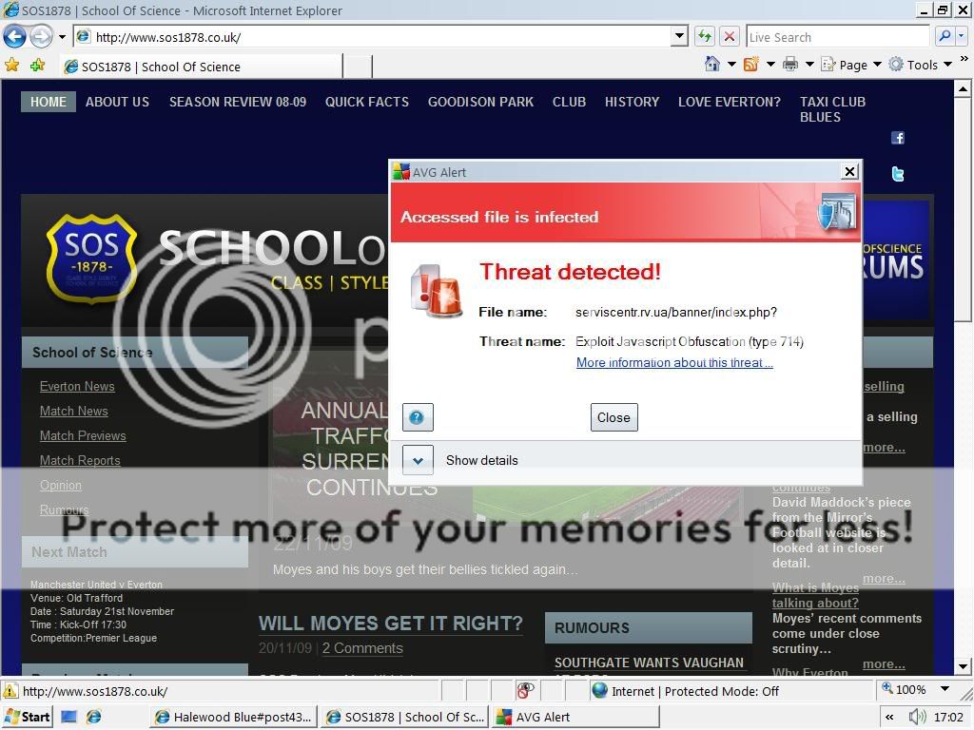
Task: Click the browser Forward arrow button
Action: (x=41, y=37)
